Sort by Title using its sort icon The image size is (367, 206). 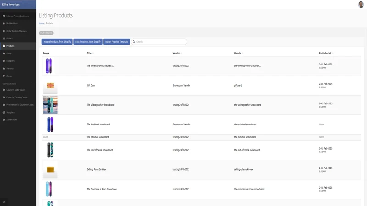93,53
